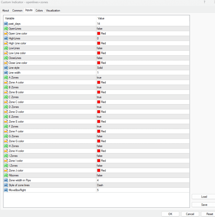Click the CloseLines boolean icon
The width and height of the screenshot is (215, 217).
[6, 58]
